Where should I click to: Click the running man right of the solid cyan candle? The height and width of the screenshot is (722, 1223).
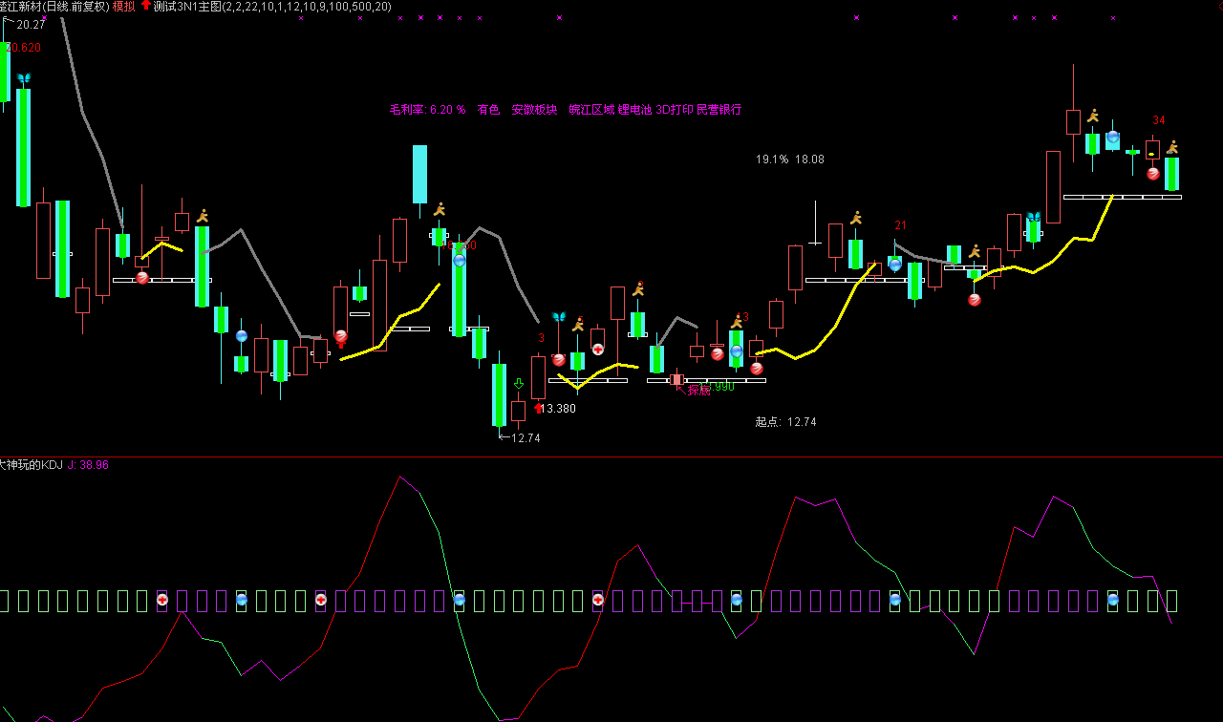[x=440, y=209]
